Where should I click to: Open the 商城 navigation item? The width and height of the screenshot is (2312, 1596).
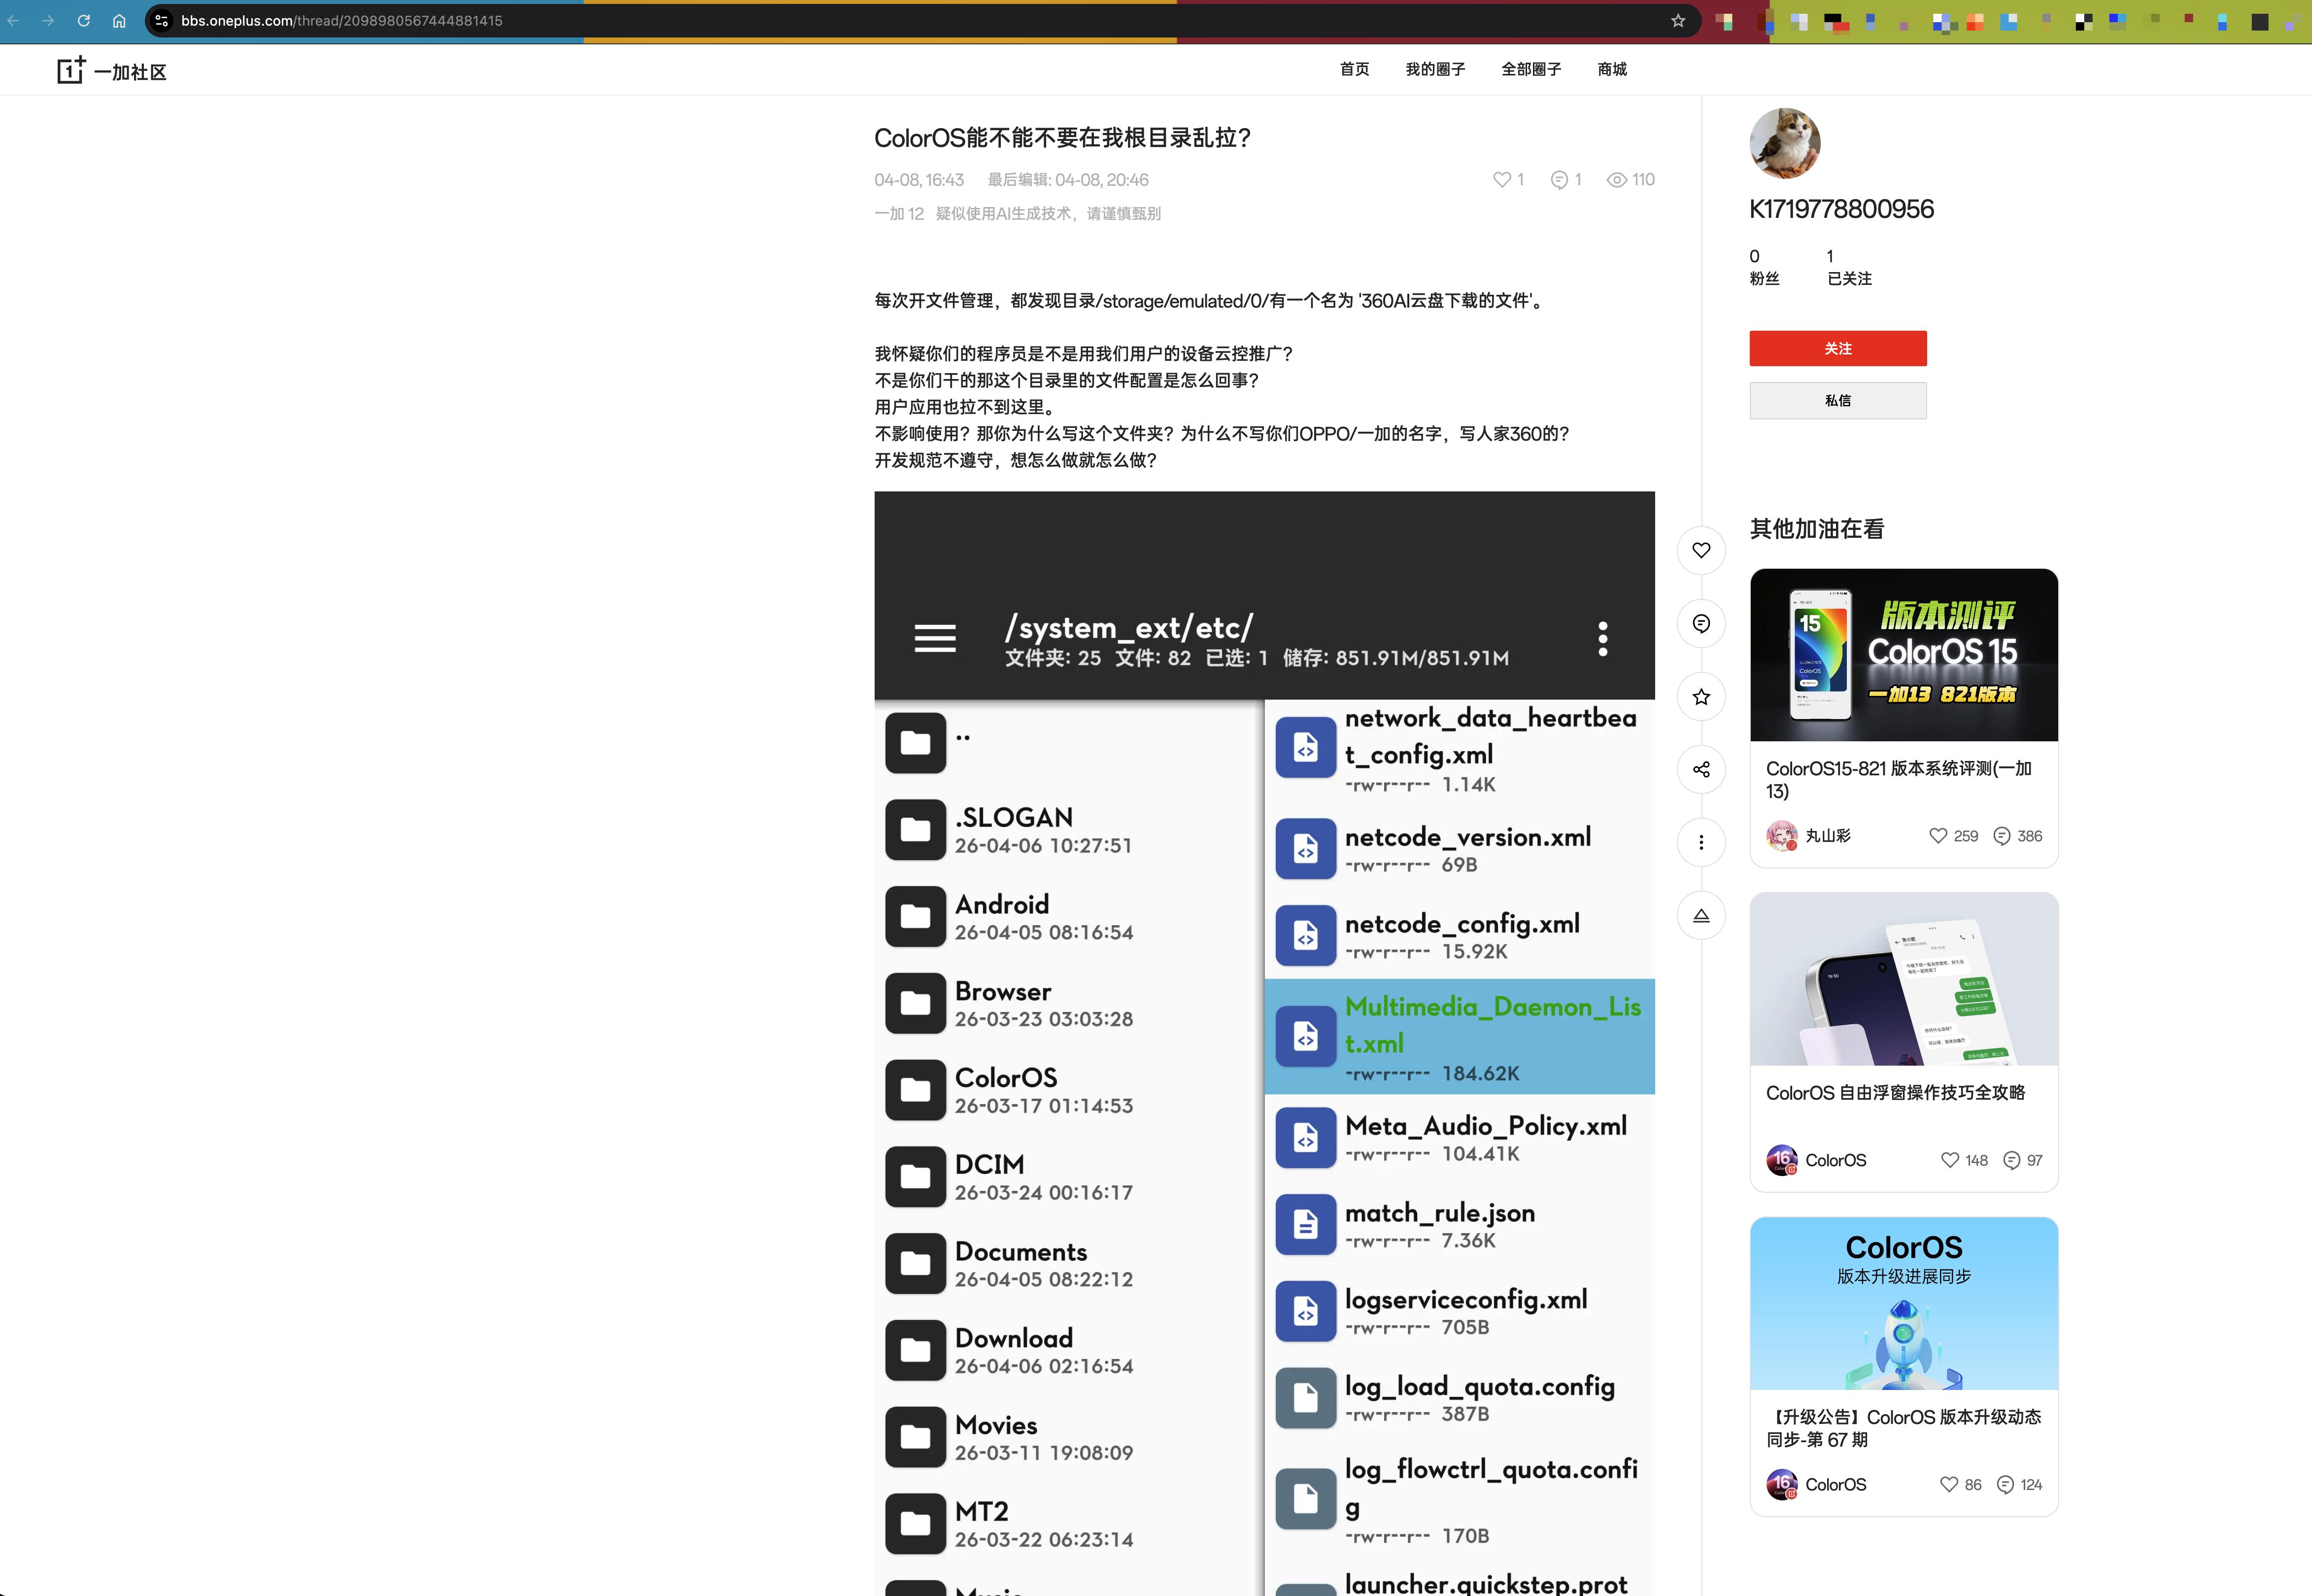coord(1610,69)
